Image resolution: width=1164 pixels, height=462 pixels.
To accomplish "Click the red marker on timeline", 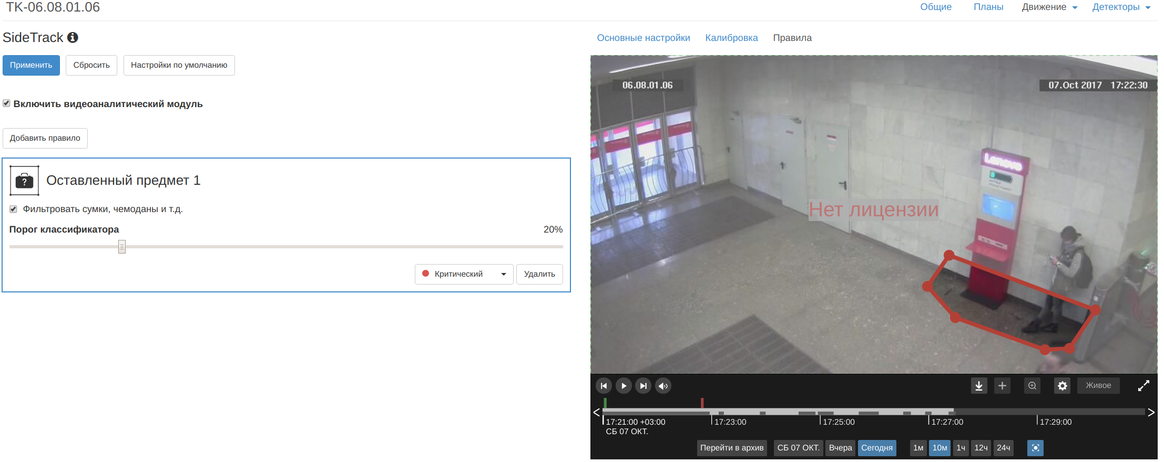I will (x=702, y=403).
